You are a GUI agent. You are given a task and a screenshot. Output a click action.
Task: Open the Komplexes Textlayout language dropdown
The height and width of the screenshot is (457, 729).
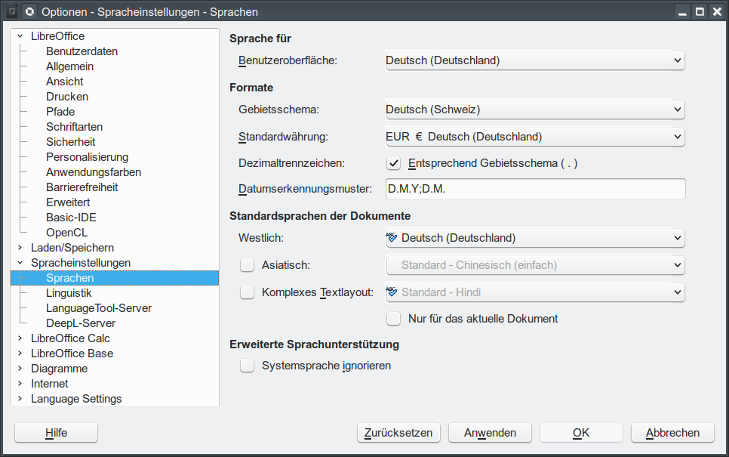pos(534,292)
